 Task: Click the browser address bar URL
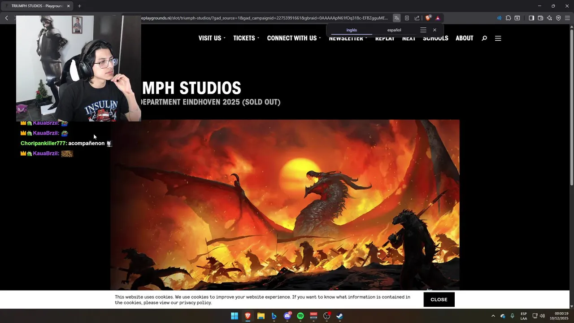265,18
